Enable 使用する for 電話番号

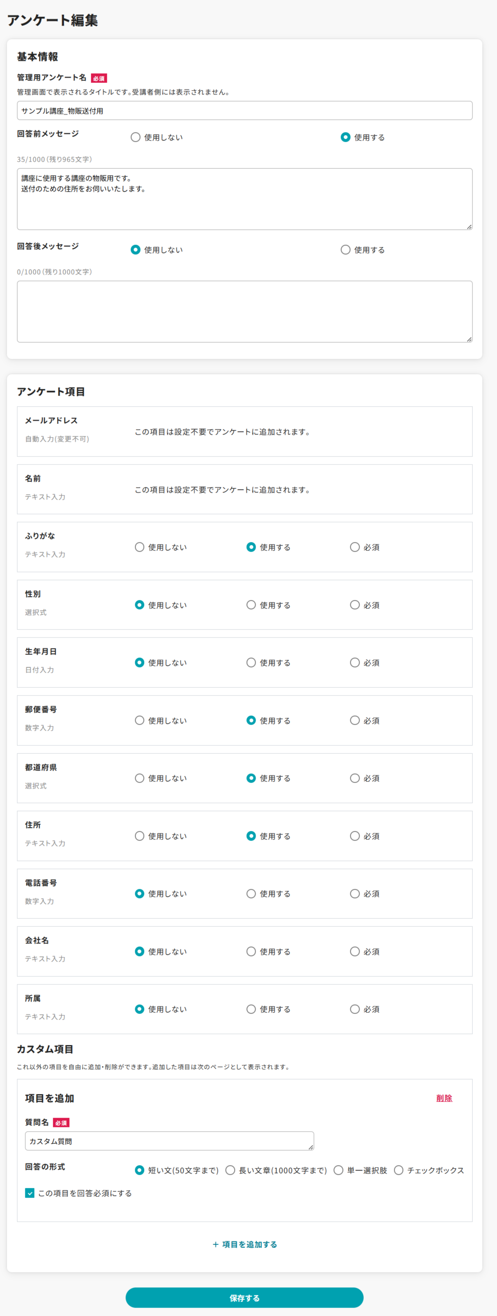coord(251,893)
